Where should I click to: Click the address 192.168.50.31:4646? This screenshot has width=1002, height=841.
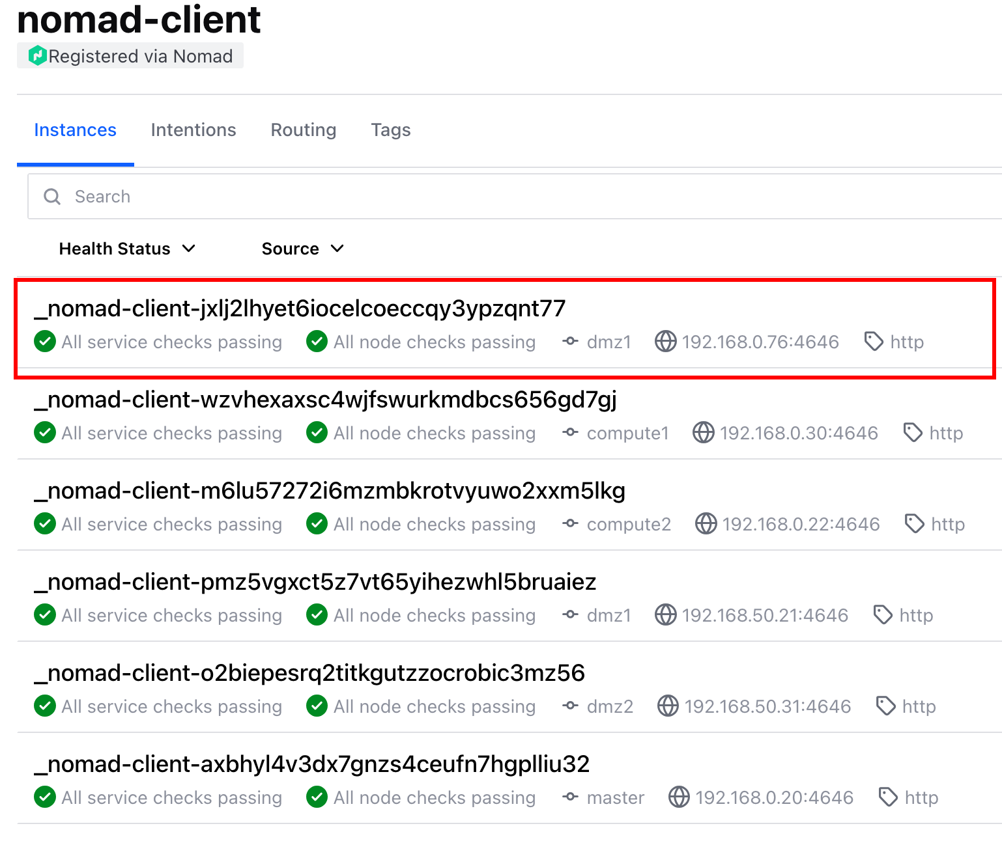click(768, 706)
